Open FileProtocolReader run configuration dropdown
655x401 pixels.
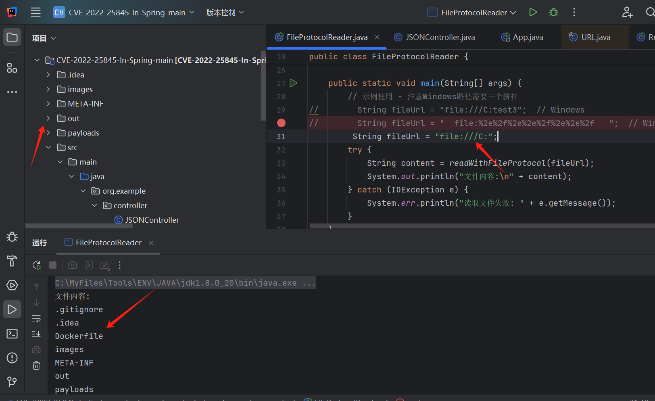click(x=472, y=13)
